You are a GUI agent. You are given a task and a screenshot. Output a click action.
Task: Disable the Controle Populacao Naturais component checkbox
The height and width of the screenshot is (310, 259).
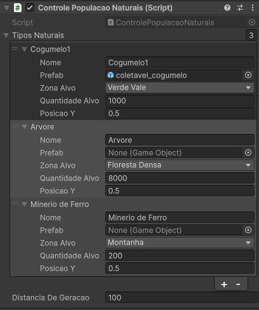[x=30, y=8]
